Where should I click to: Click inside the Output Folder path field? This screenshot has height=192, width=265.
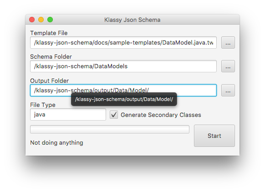[123, 91]
